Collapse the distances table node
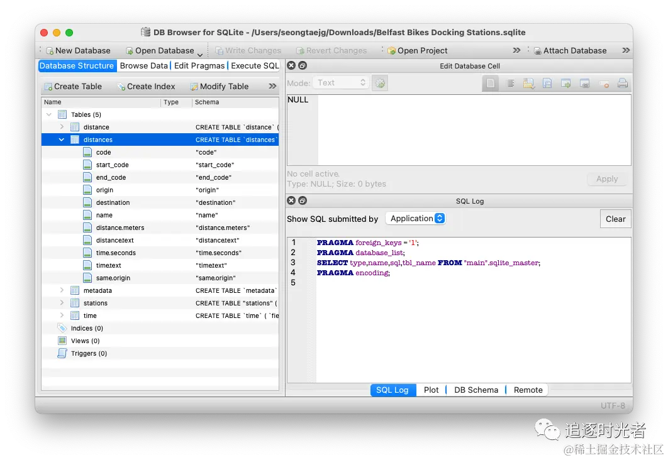Image resolution: width=668 pixels, height=460 pixels. coord(62,140)
